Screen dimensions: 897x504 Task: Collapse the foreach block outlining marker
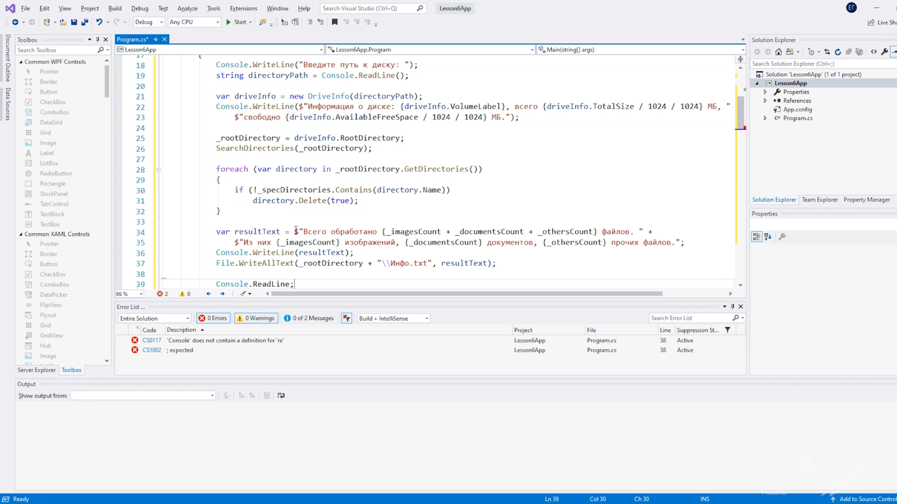159,169
